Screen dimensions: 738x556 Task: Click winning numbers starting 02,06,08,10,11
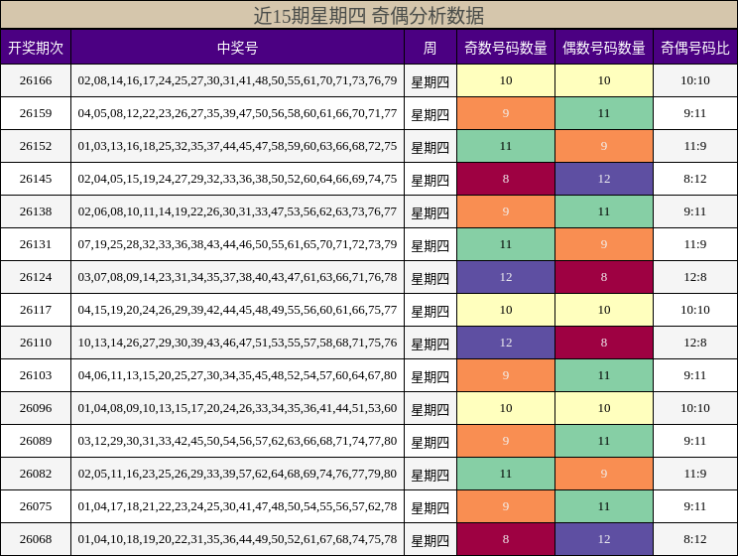237,211
